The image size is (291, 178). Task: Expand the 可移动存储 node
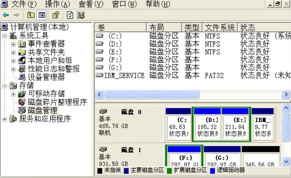coord(13,94)
